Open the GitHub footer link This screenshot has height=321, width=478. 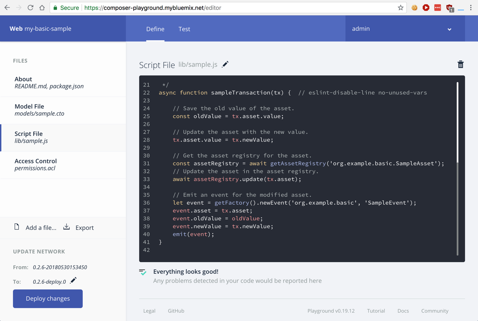(x=176, y=311)
